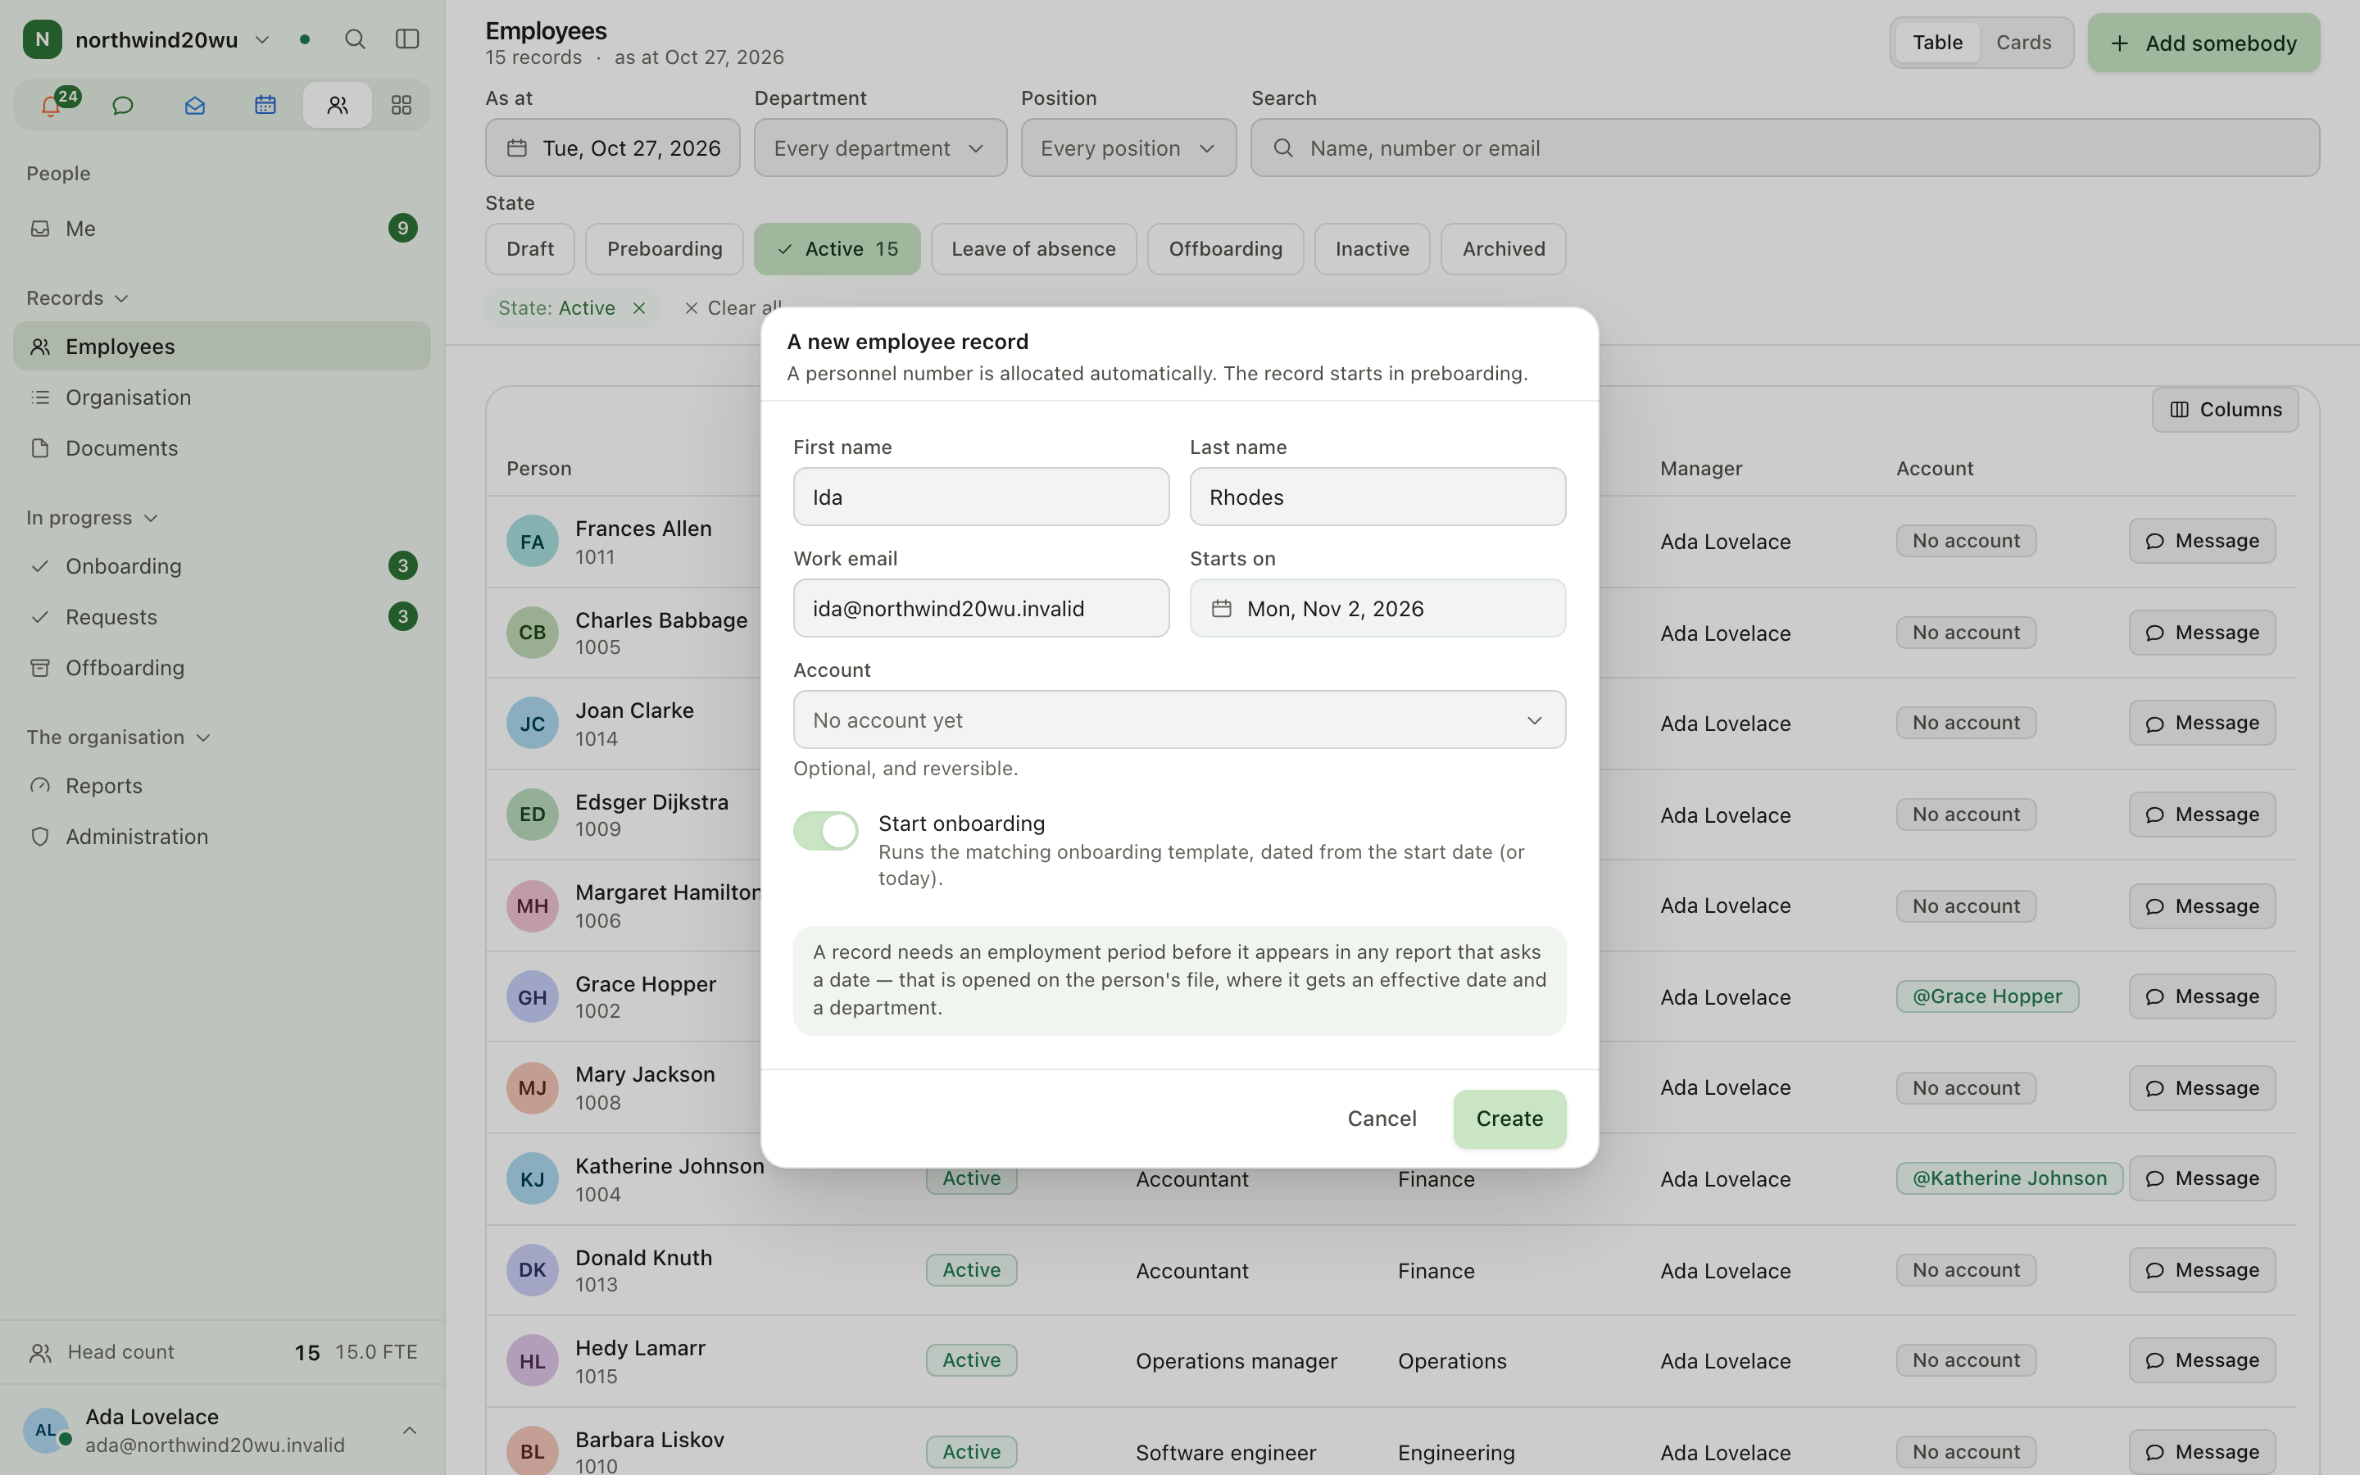Viewport: 2360px width, 1475px height.
Task: Go to Administration in sidebar
Action: click(x=221, y=836)
